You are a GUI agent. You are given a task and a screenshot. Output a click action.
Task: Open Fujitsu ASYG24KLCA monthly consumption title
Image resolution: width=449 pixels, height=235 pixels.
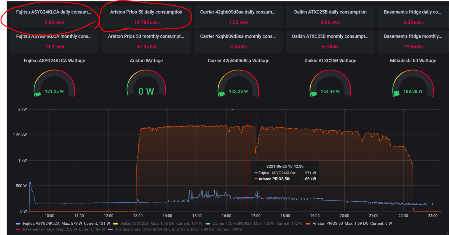(54, 36)
